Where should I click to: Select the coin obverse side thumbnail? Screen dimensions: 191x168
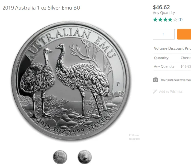click(85, 157)
